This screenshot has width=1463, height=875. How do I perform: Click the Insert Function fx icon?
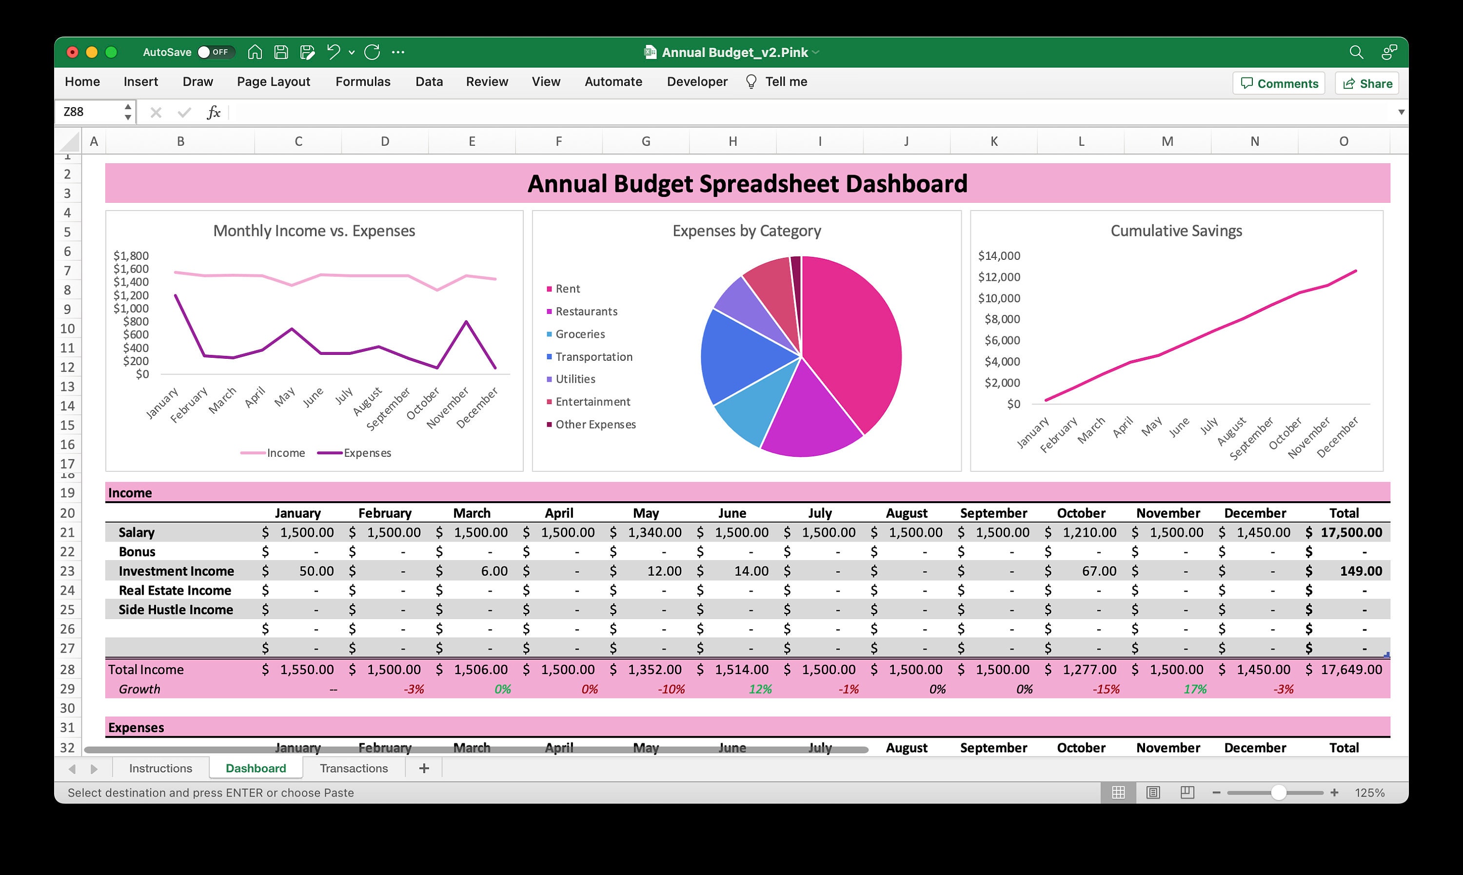point(214,112)
